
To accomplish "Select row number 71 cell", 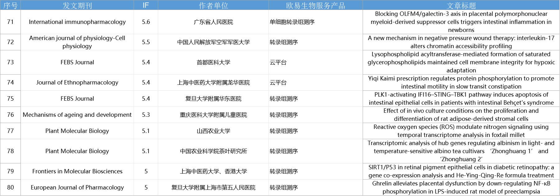I will click(x=10, y=22).
